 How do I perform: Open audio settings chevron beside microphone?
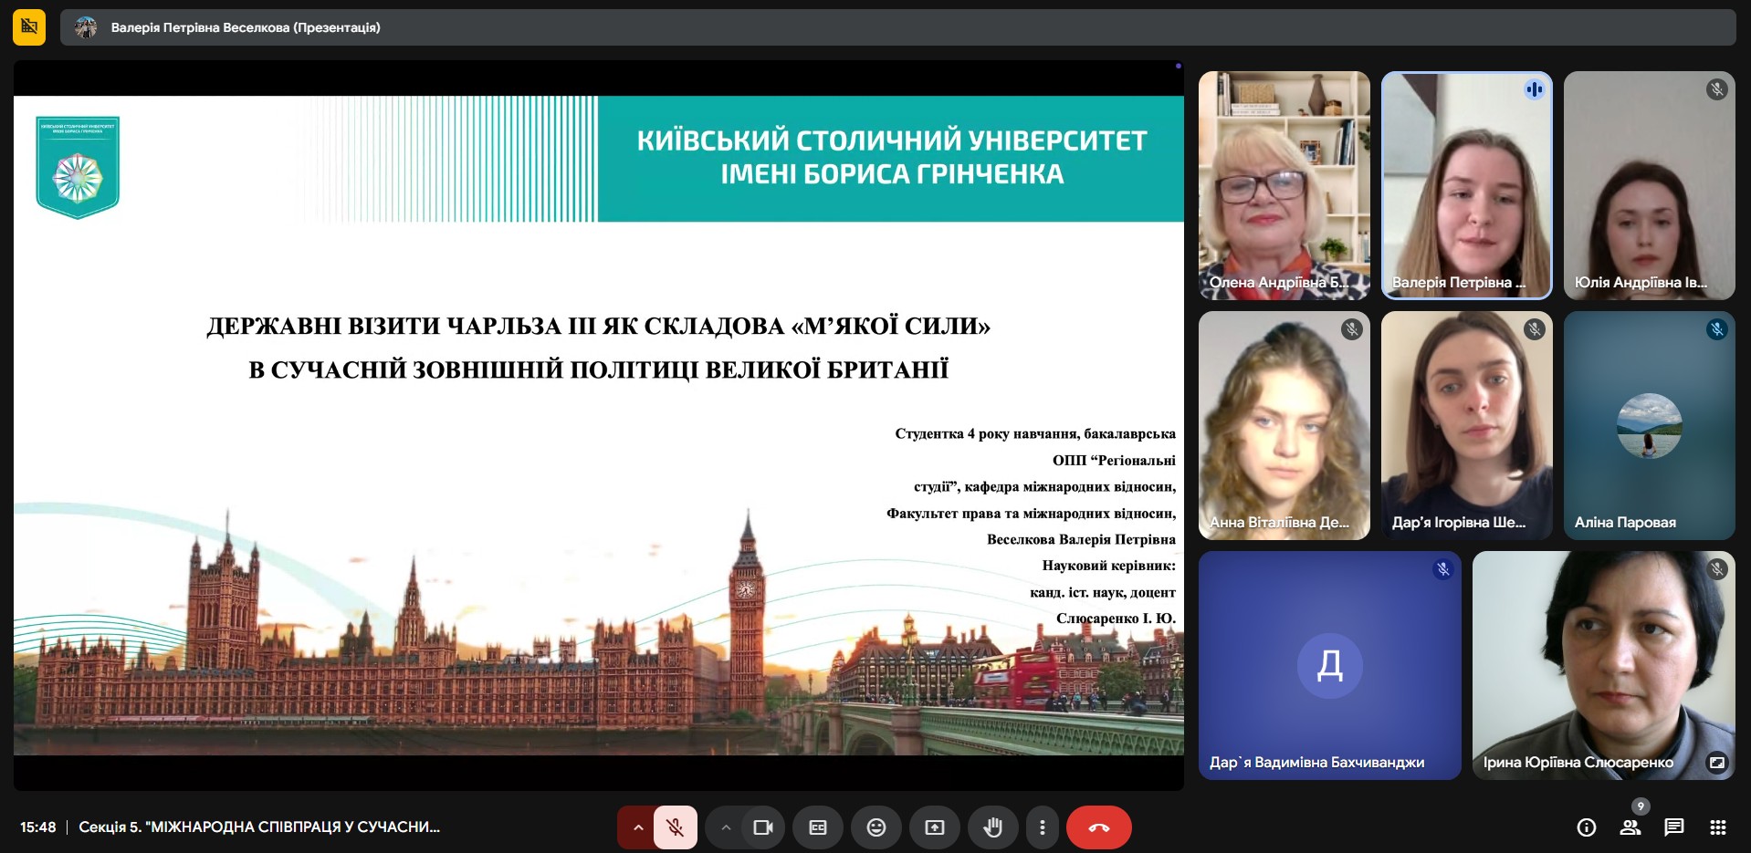pyautogui.click(x=638, y=827)
